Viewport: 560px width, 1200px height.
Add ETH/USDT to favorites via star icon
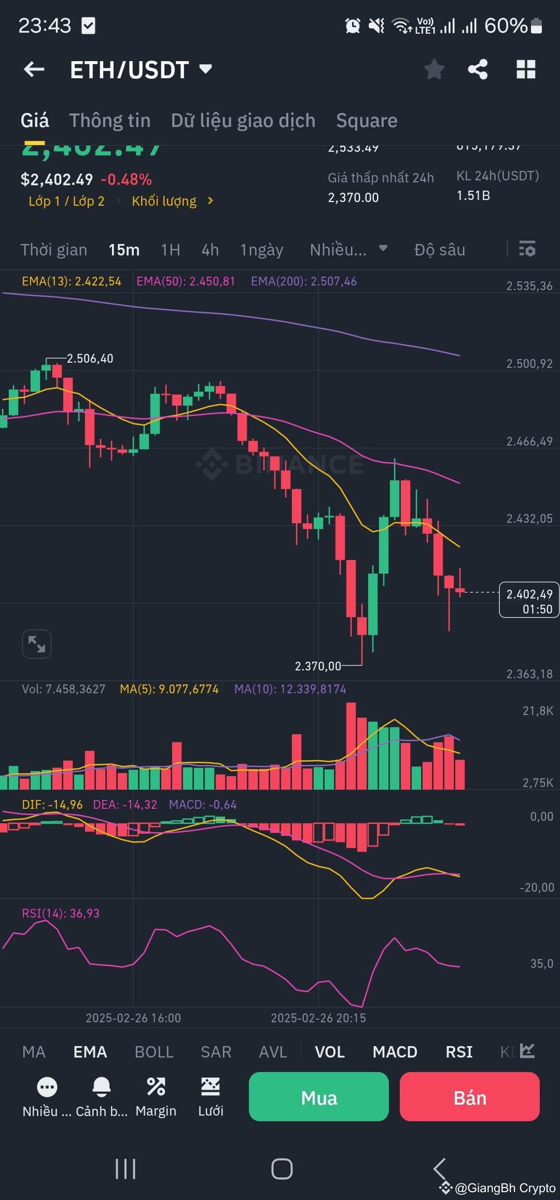(x=433, y=69)
